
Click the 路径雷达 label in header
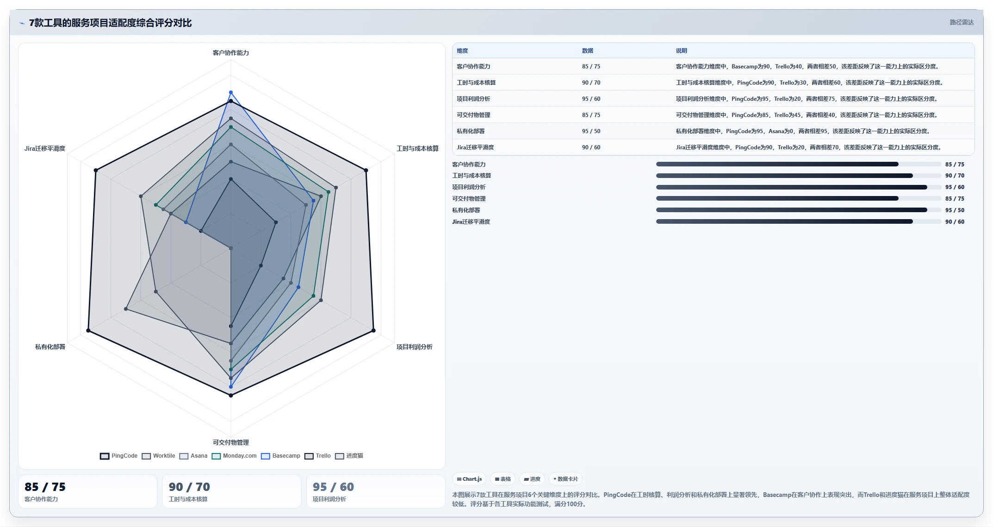(962, 22)
